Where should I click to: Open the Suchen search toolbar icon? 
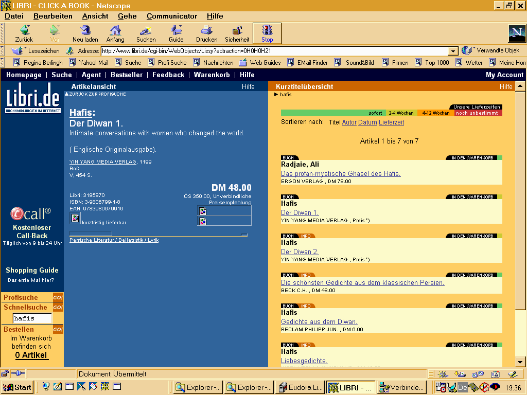(x=146, y=33)
